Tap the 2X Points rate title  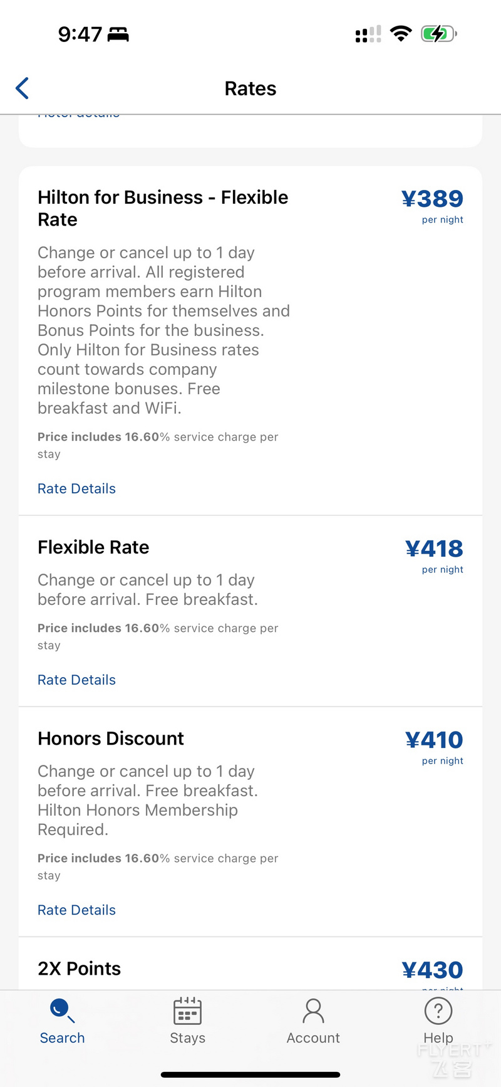(79, 969)
